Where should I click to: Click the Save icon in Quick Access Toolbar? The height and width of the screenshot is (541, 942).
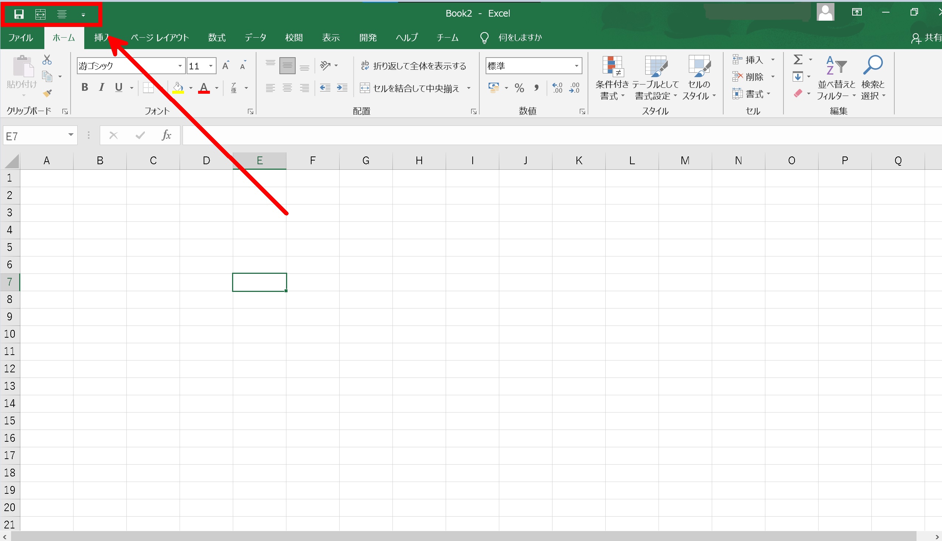[18, 14]
